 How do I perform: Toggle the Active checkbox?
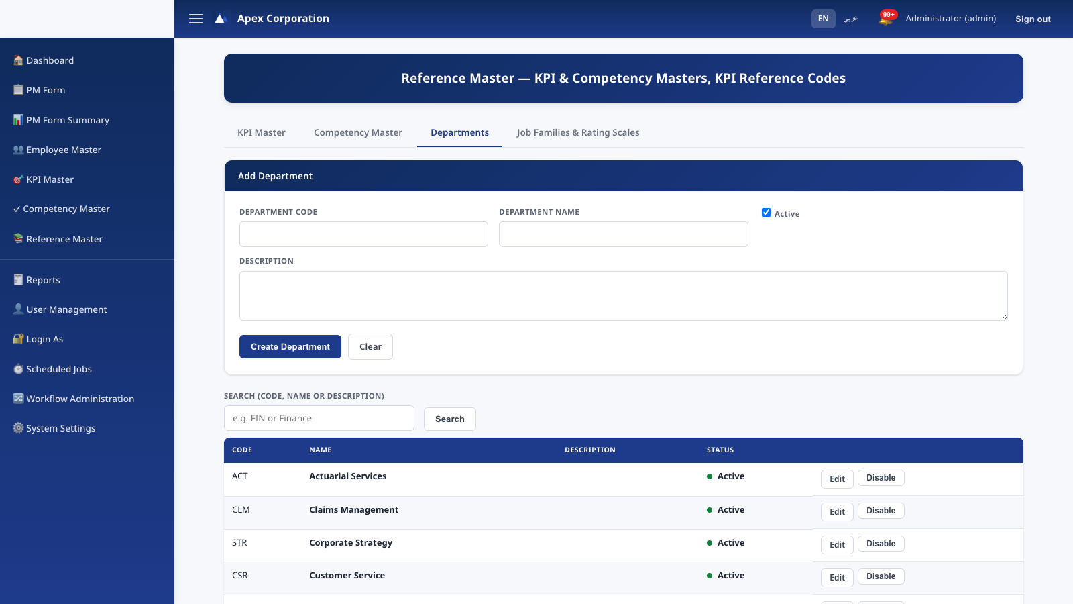coord(766,213)
